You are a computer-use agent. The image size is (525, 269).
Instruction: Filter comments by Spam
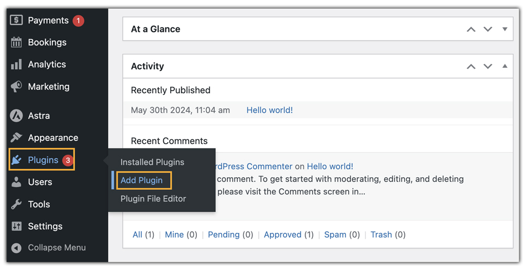335,234
